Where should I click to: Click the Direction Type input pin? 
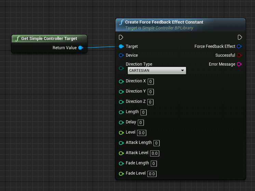coord(121,68)
